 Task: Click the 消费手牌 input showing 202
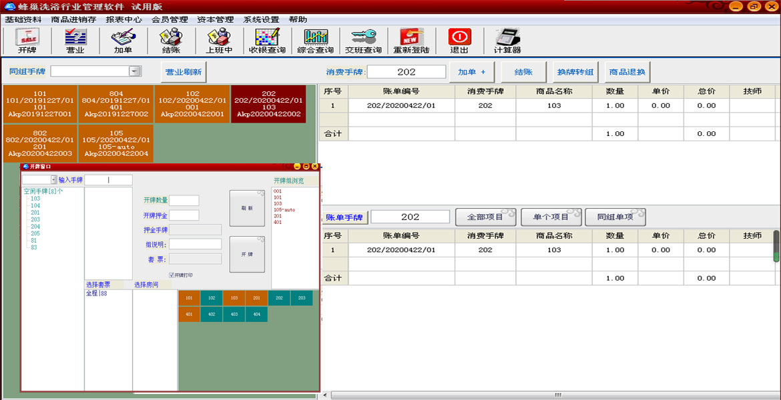pos(407,71)
